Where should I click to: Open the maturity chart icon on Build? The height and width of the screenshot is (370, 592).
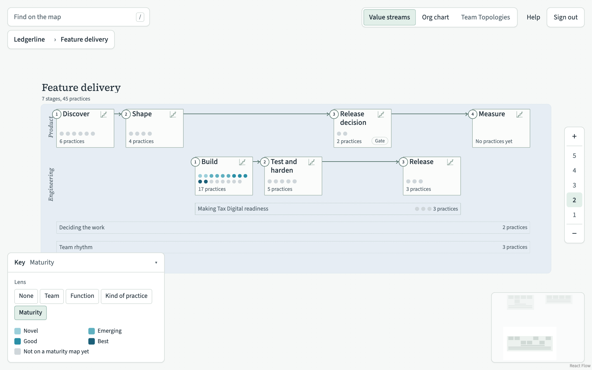(242, 162)
